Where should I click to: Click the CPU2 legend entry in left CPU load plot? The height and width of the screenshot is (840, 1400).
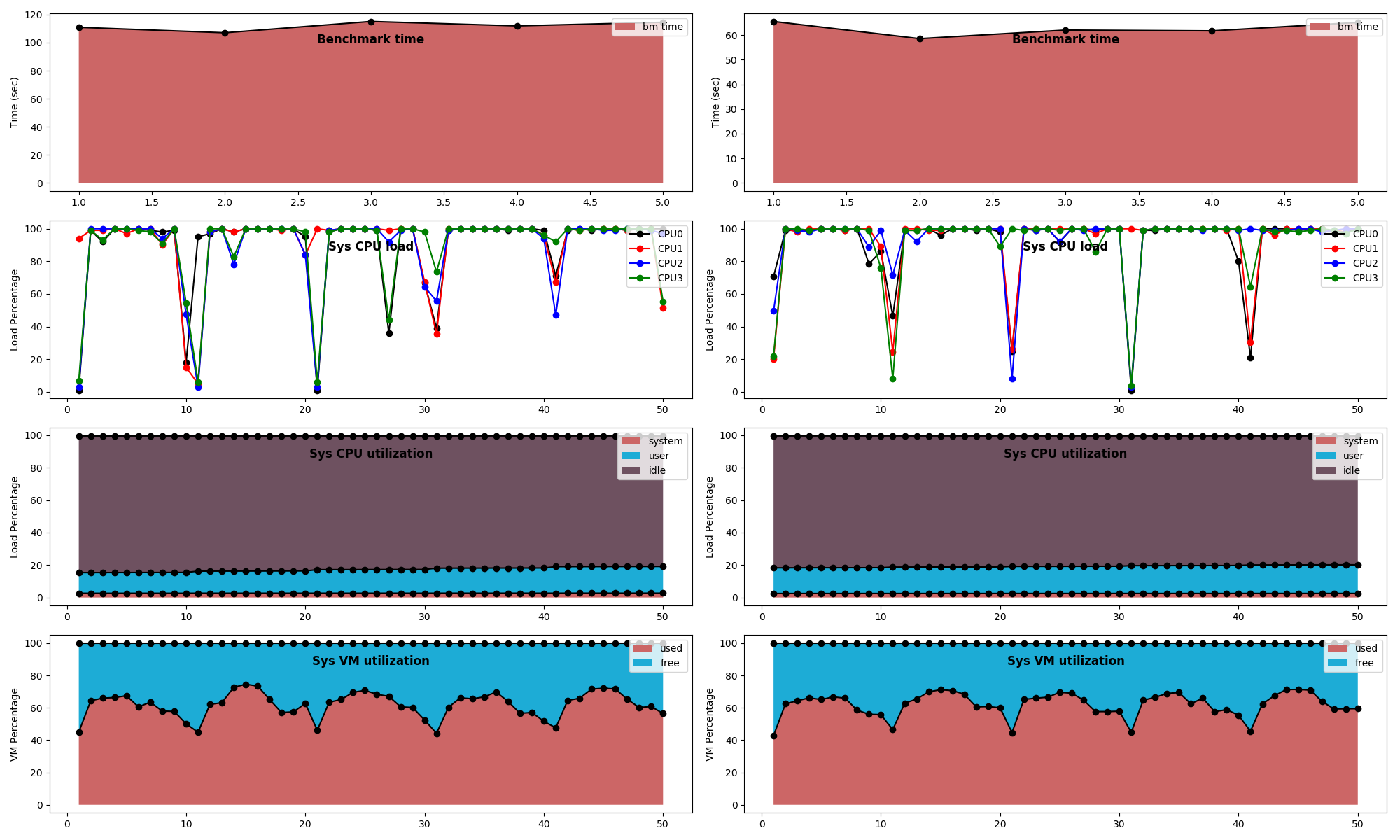[x=655, y=263]
